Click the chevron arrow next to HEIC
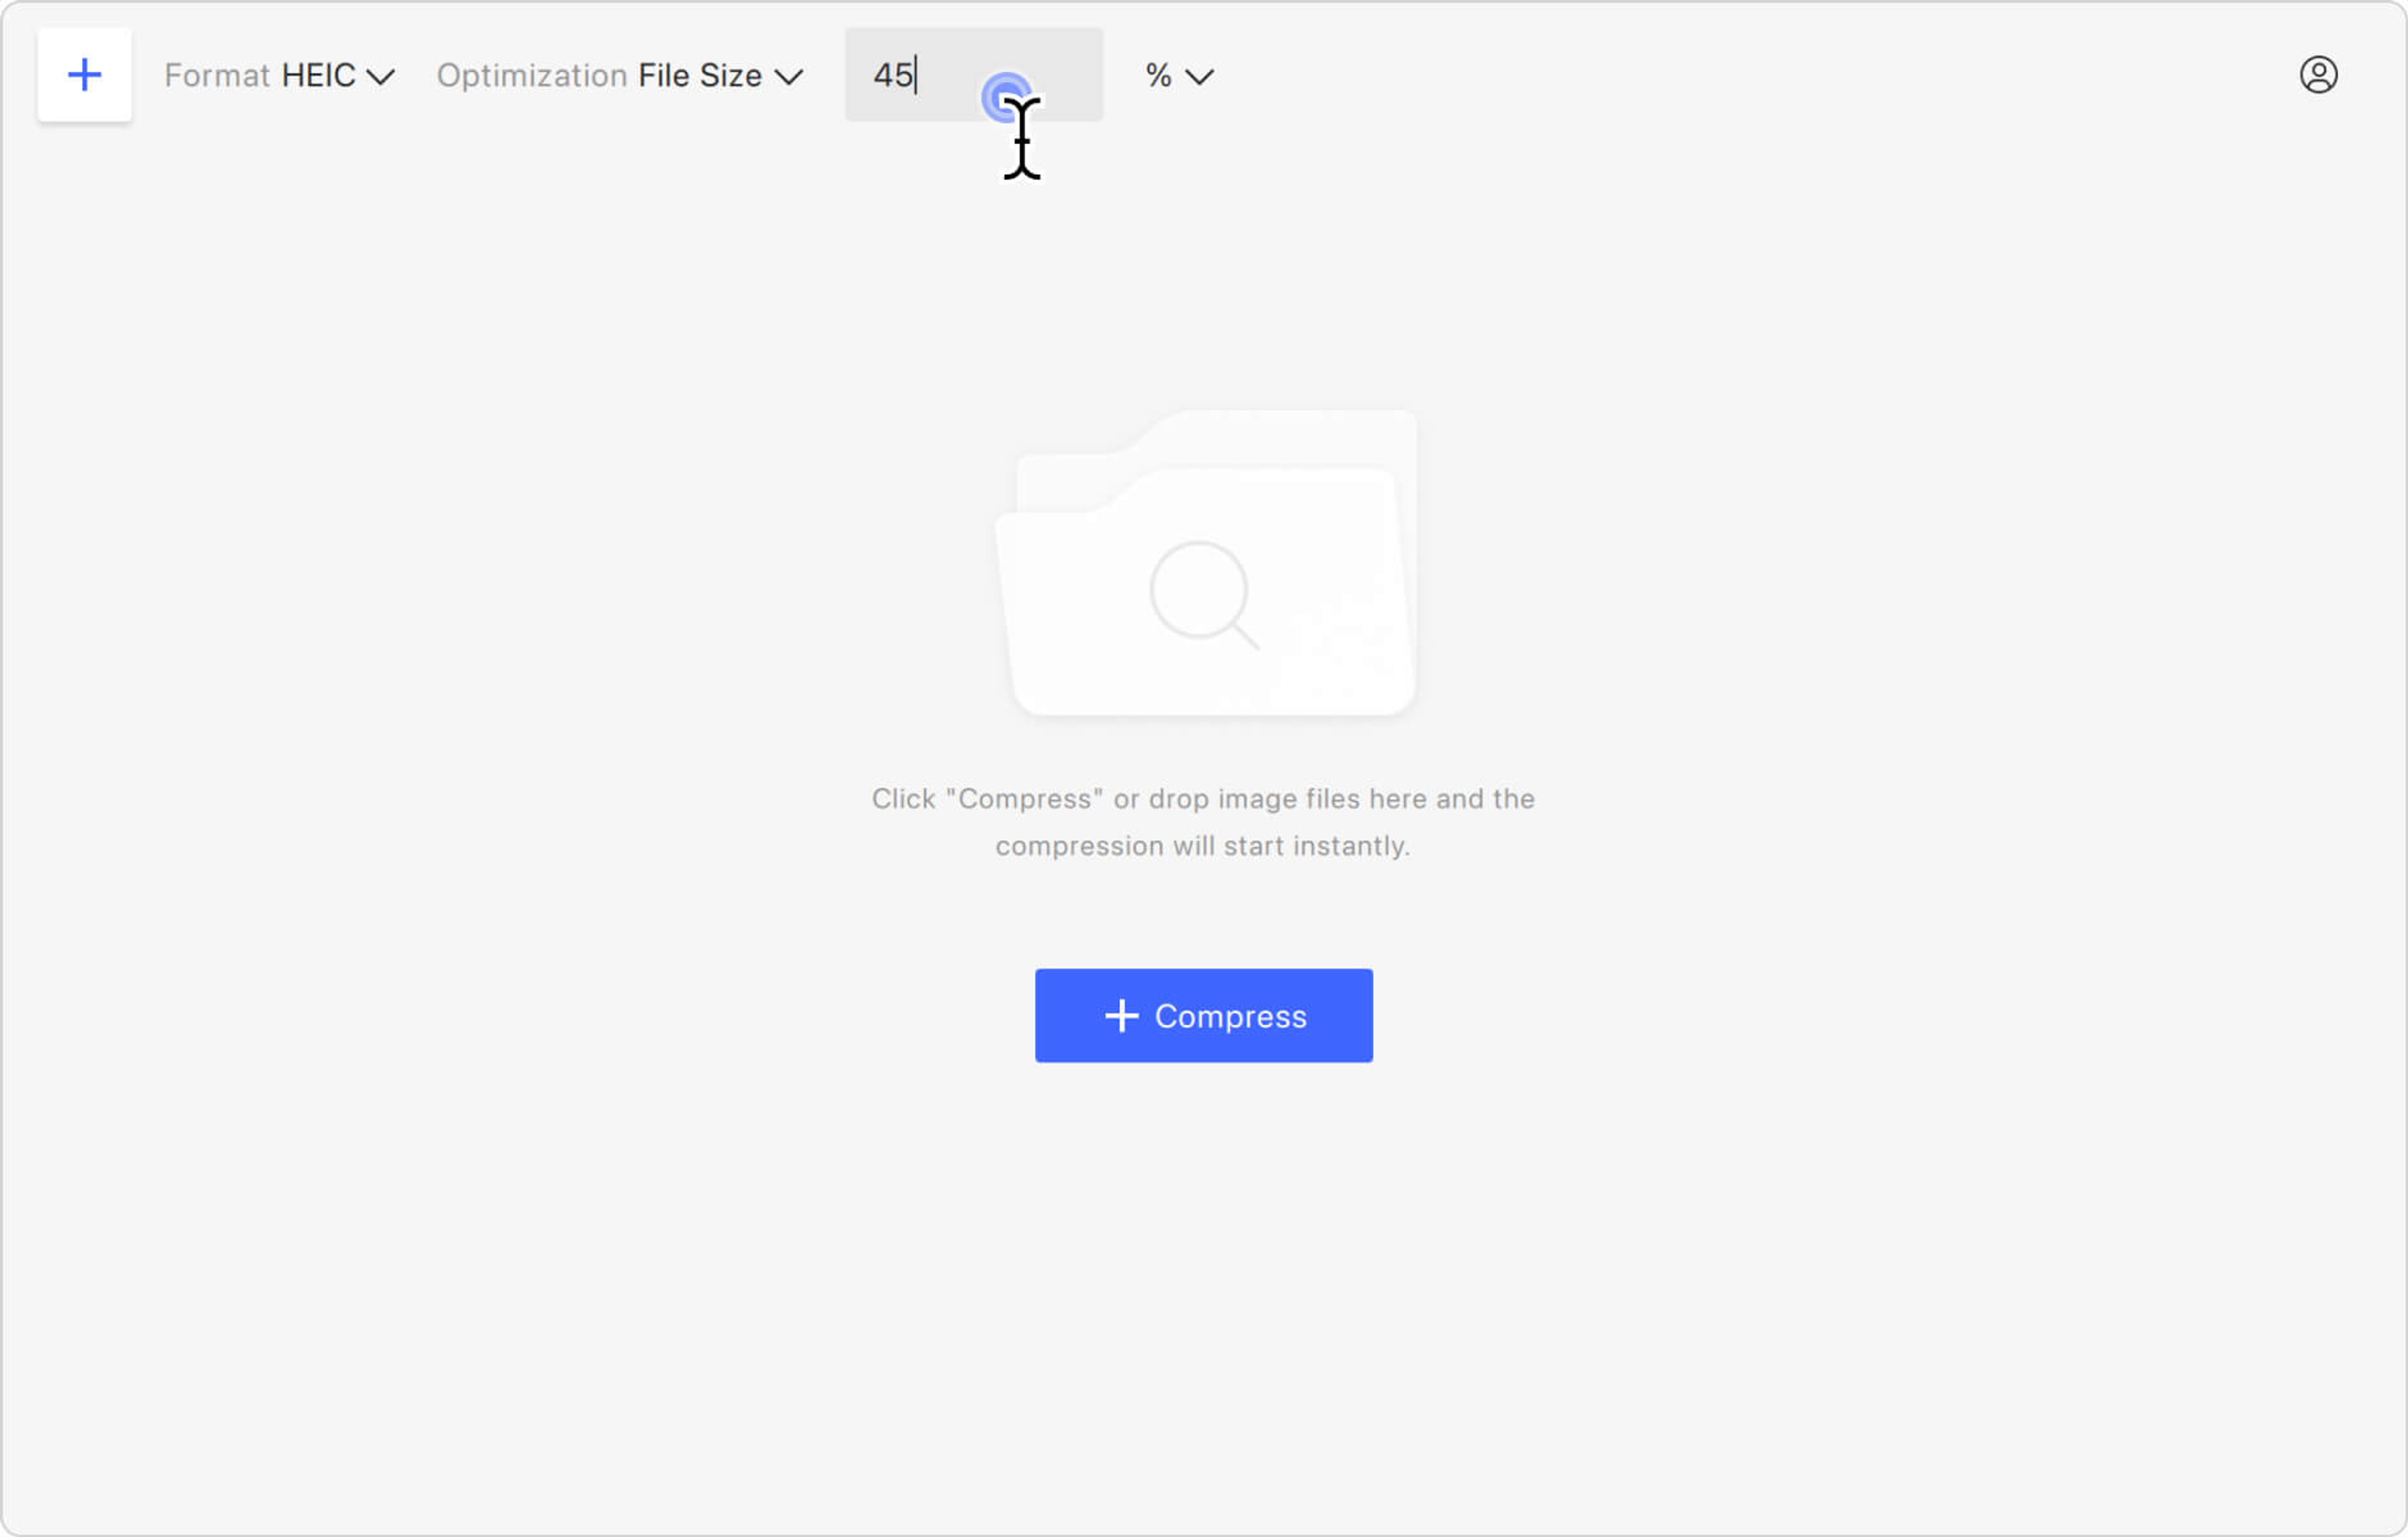The image size is (2408, 1537). [381, 77]
